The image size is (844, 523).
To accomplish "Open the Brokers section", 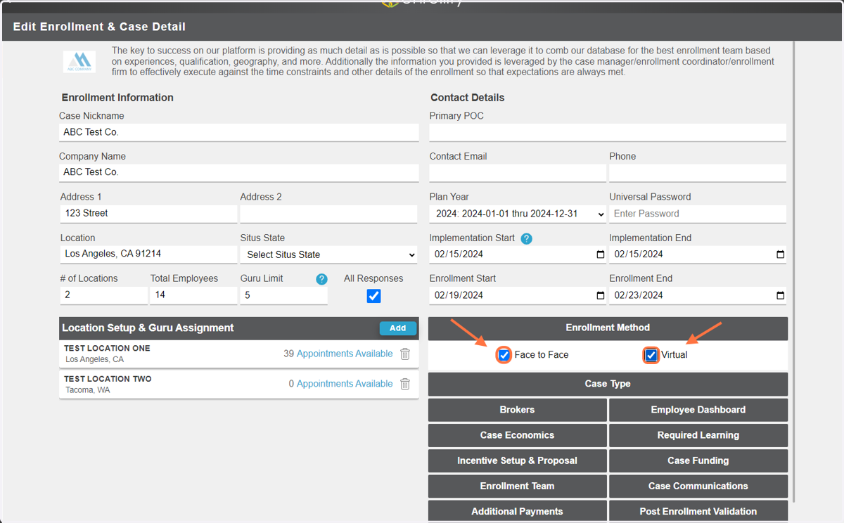I will tap(517, 410).
